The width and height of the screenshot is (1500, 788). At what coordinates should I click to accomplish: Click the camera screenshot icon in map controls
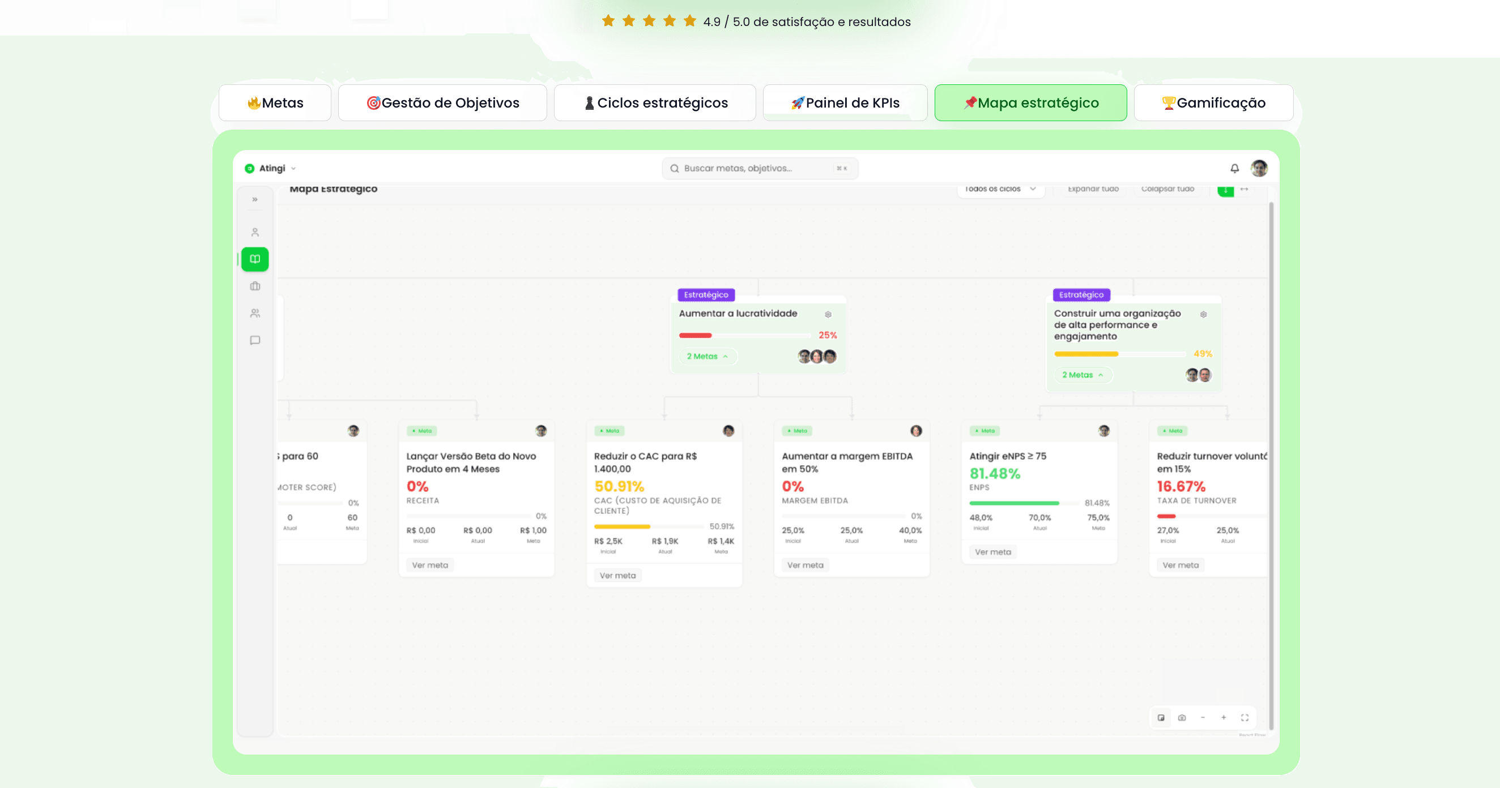[x=1182, y=718]
